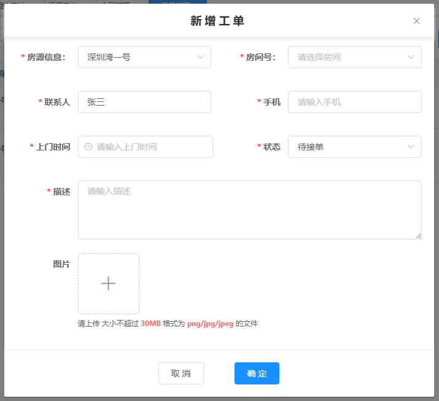439x401 pixels.
Task: Click the clock icon in the 上门时间 field
Action: tap(88, 147)
